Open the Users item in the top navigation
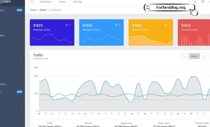 point(62,2)
